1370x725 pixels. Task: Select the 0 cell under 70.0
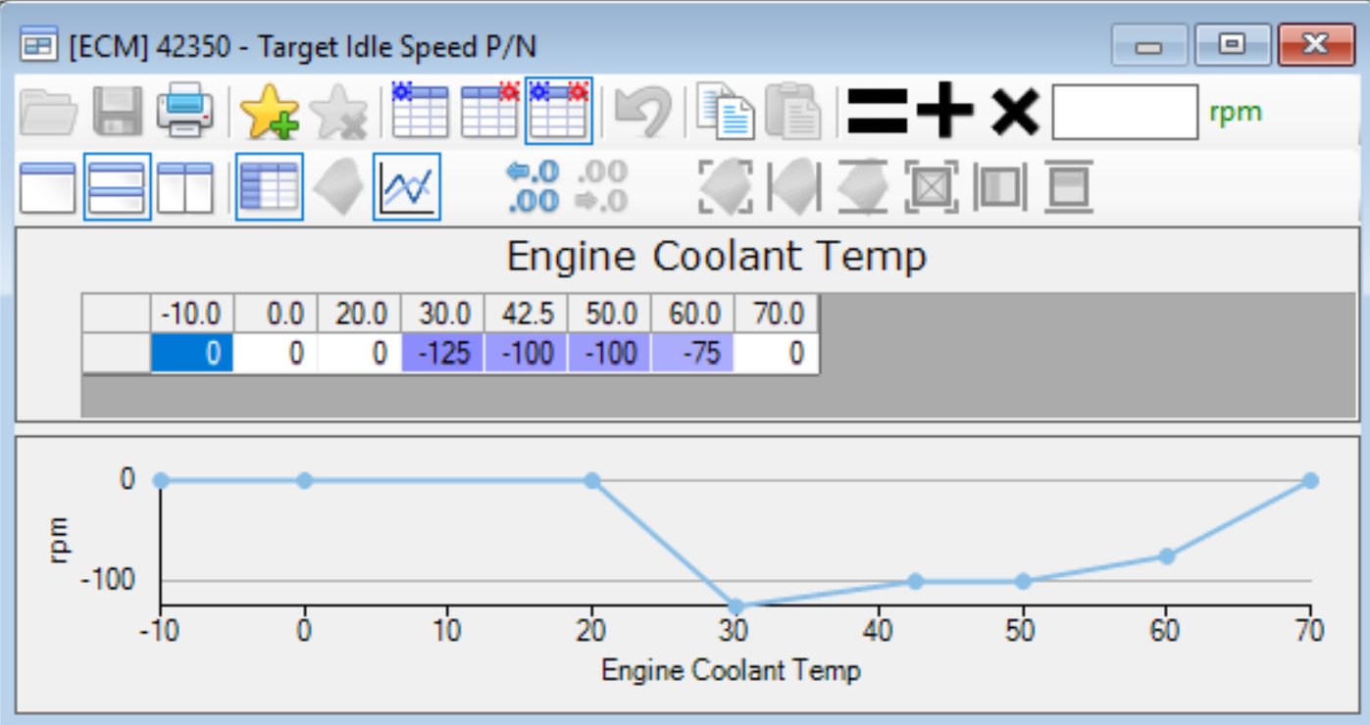pos(776,353)
